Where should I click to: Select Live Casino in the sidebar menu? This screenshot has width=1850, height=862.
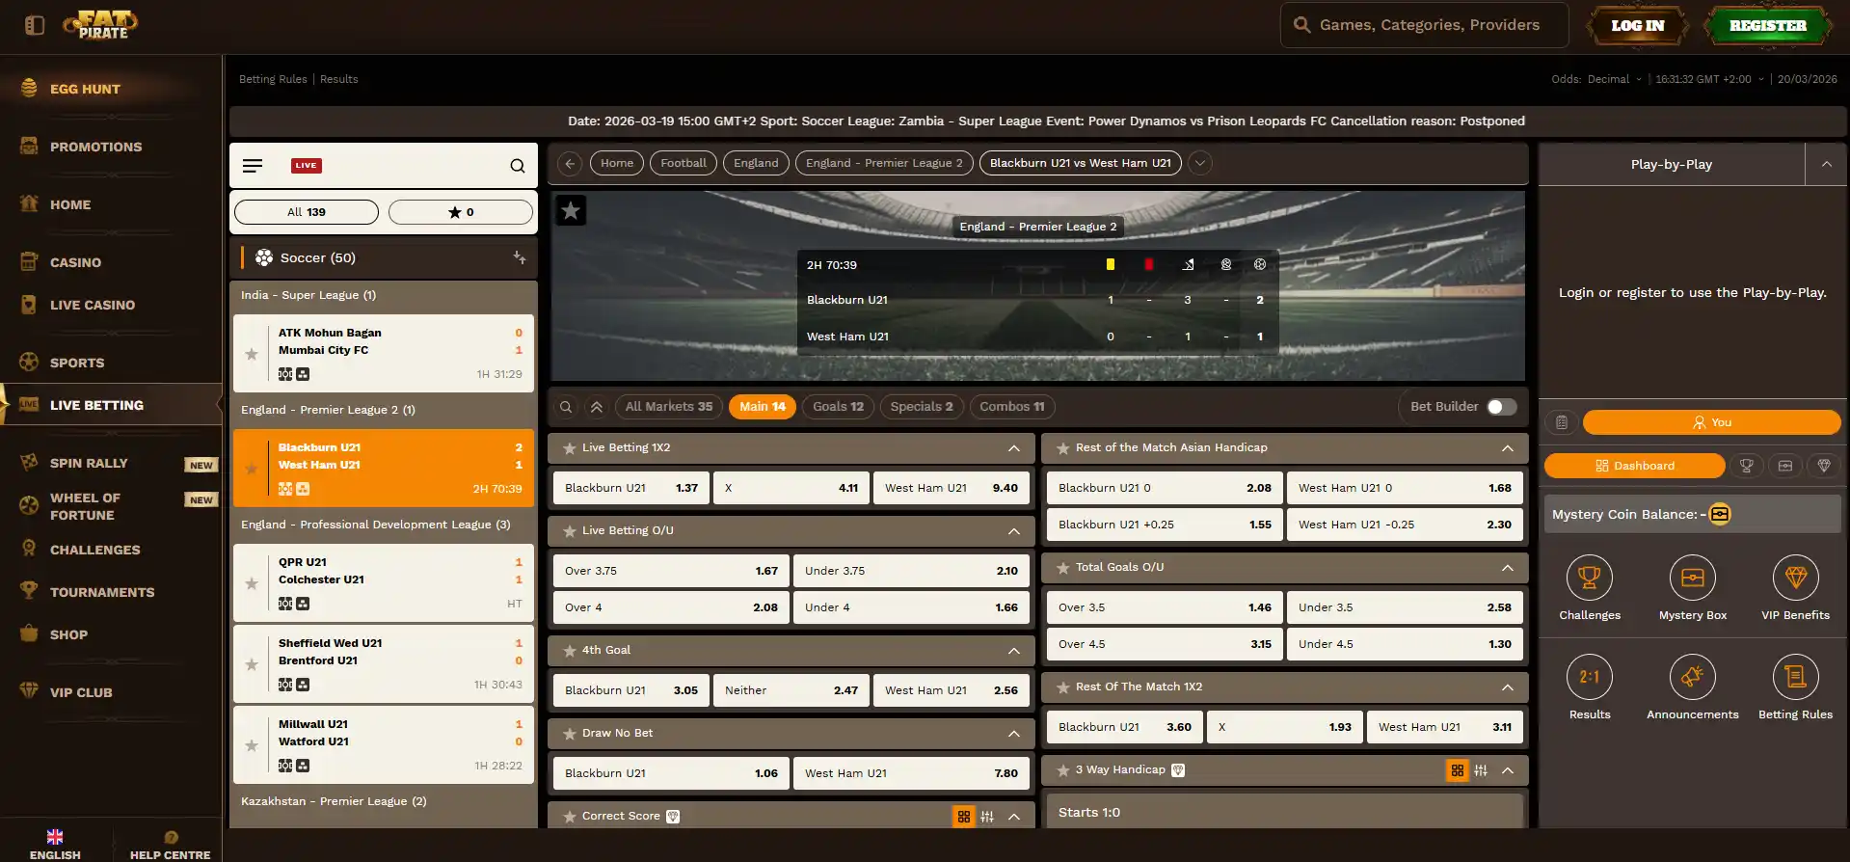pyautogui.click(x=93, y=305)
